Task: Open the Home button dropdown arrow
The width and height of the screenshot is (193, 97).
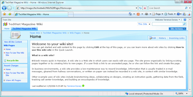Action: (x=134, y=14)
